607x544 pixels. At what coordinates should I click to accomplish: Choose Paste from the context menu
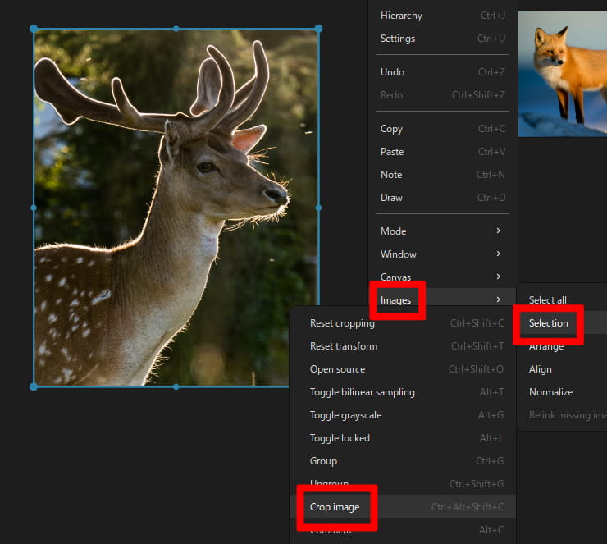391,152
